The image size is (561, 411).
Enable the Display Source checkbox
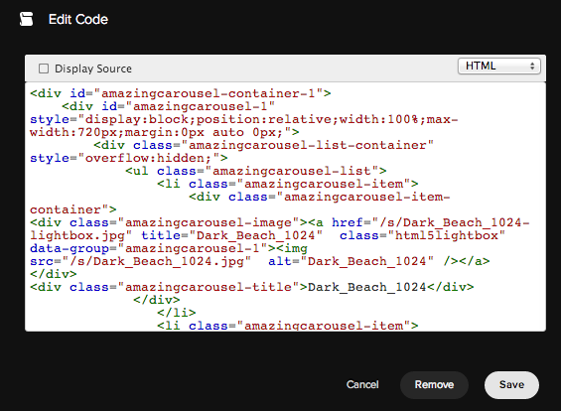click(x=44, y=68)
